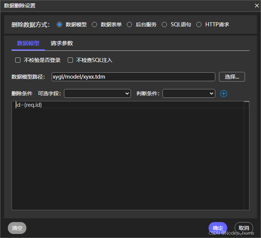Enable 不校验是否登录 checkbox
This screenshot has width=261, height=238.
[x=18, y=60]
